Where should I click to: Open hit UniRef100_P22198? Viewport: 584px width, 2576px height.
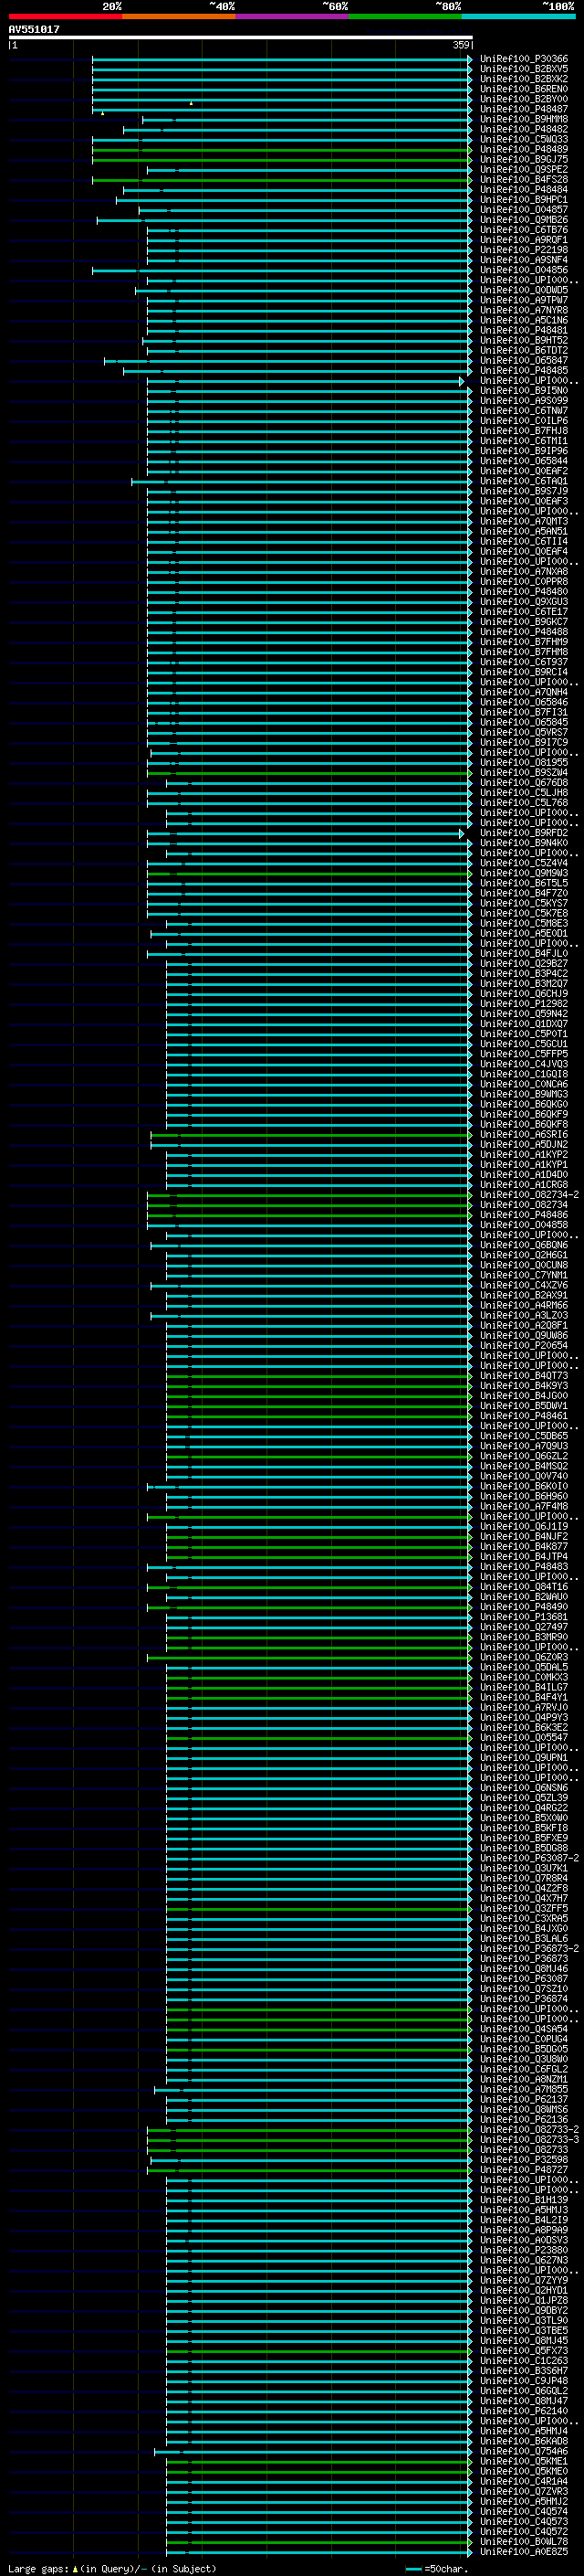click(x=523, y=250)
